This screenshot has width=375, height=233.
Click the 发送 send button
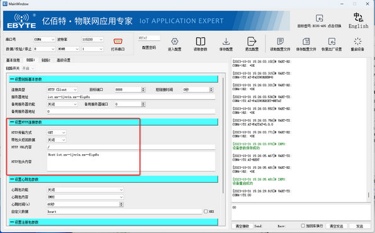pyautogui.click(x=359, y=226)
